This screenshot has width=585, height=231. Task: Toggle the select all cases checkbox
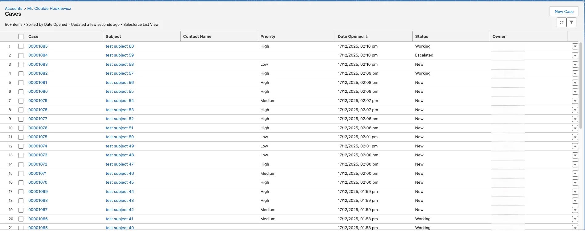21,37
